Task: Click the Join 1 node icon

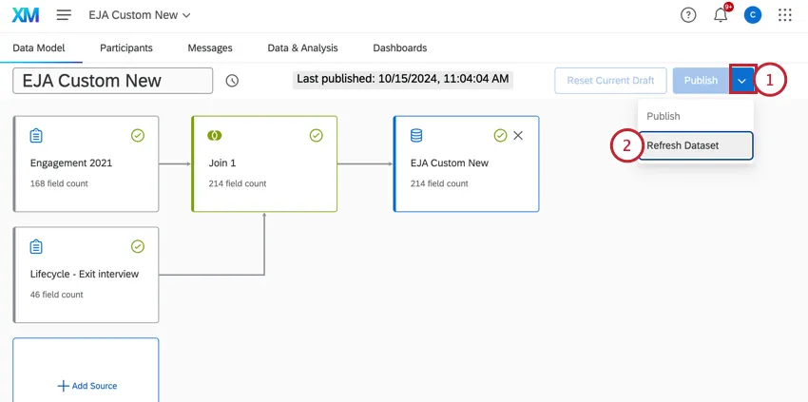Action: 215,136
